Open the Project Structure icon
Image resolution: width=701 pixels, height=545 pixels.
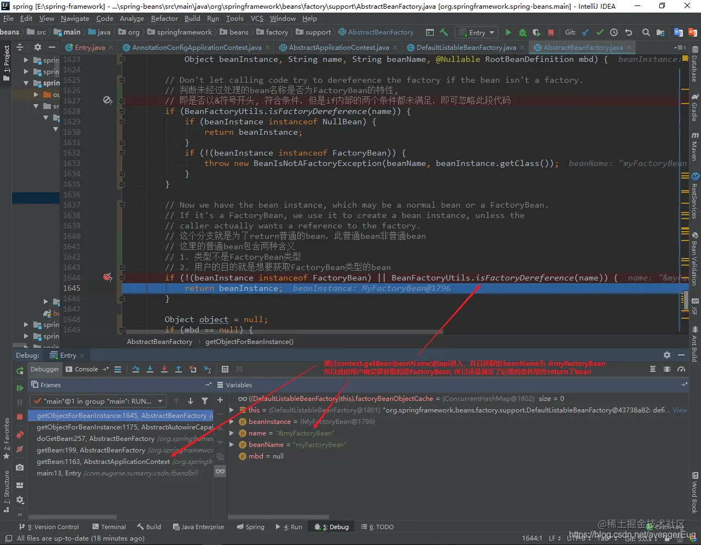(660, 32)
